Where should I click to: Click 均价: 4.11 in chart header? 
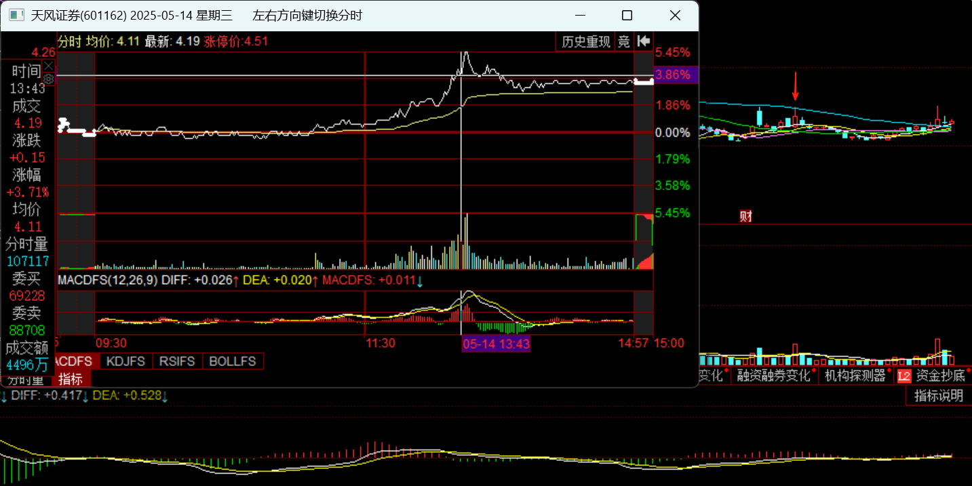pyautogui.click(x=113, y=41)
